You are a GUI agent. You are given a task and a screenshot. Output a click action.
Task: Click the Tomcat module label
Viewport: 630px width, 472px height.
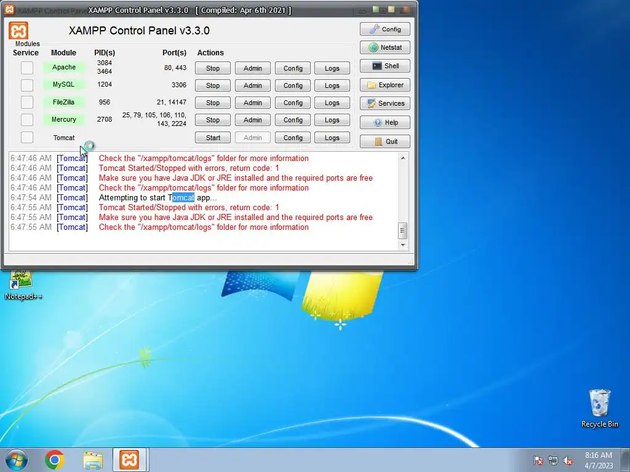tap(64, 138)
